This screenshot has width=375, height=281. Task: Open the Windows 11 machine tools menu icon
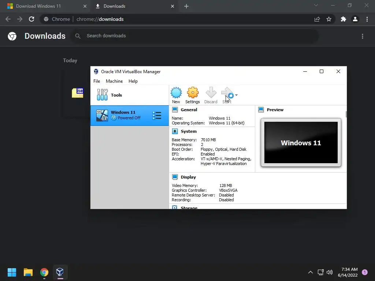tap(157, 115)
